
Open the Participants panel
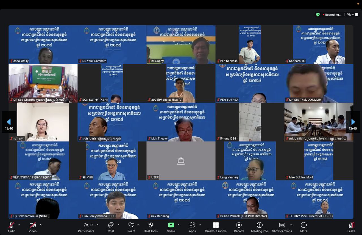click(x=86, y=227)
